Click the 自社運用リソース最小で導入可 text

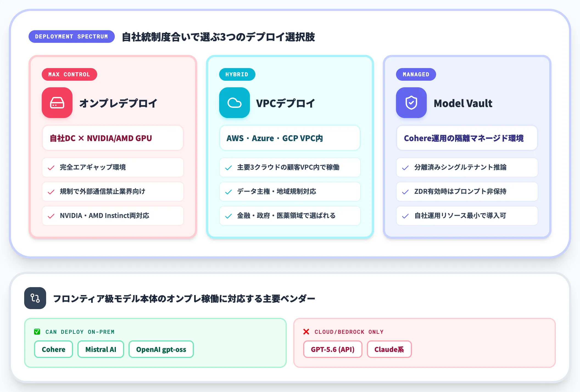pyautogui.click(x=460, y=215)
